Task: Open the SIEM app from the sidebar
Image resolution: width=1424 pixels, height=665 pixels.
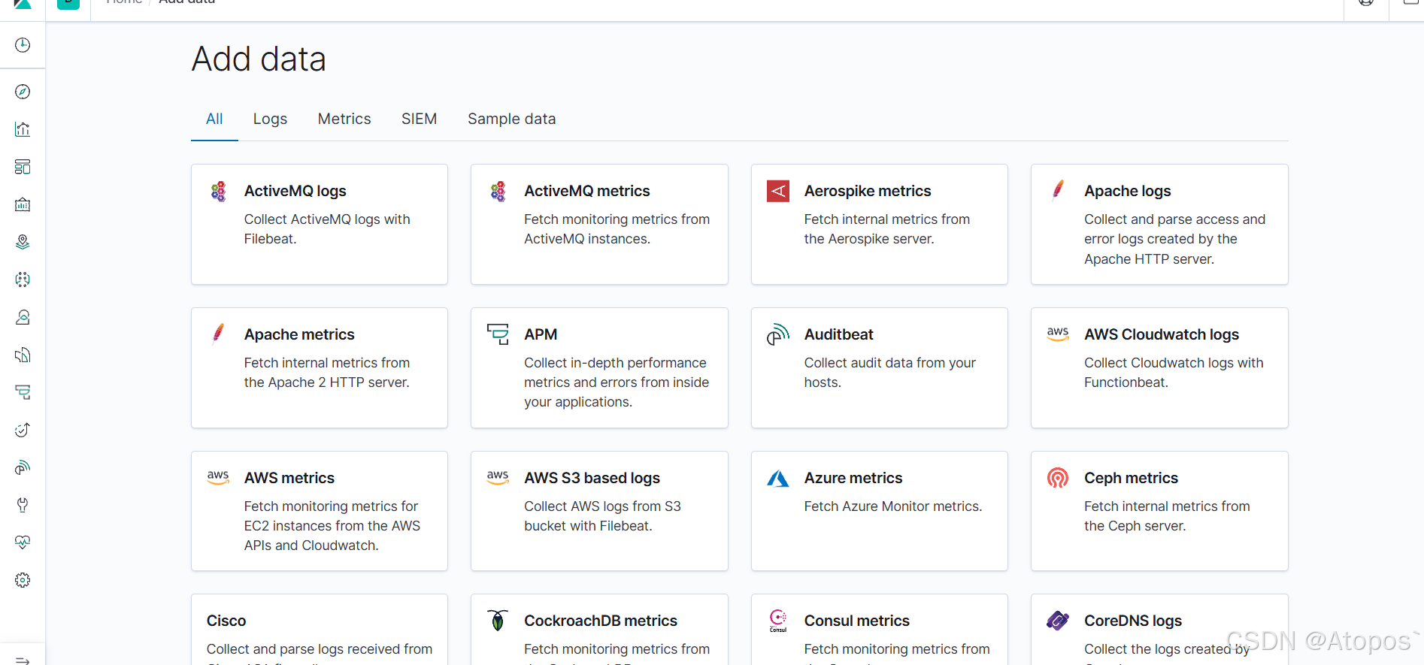Action: [x=23, y=467]
